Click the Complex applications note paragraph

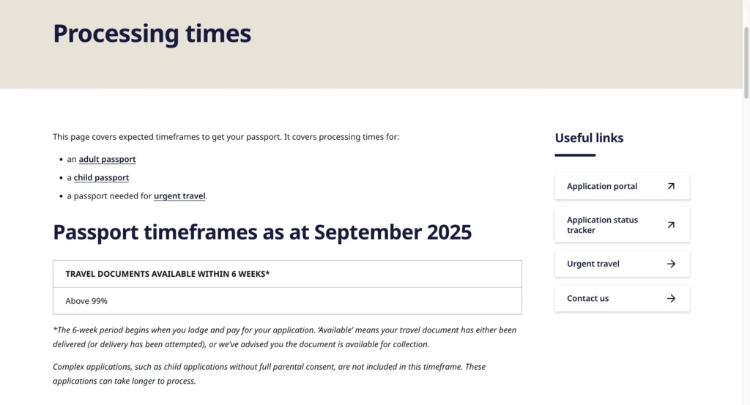pyautogui.click(x=269, y=374)
